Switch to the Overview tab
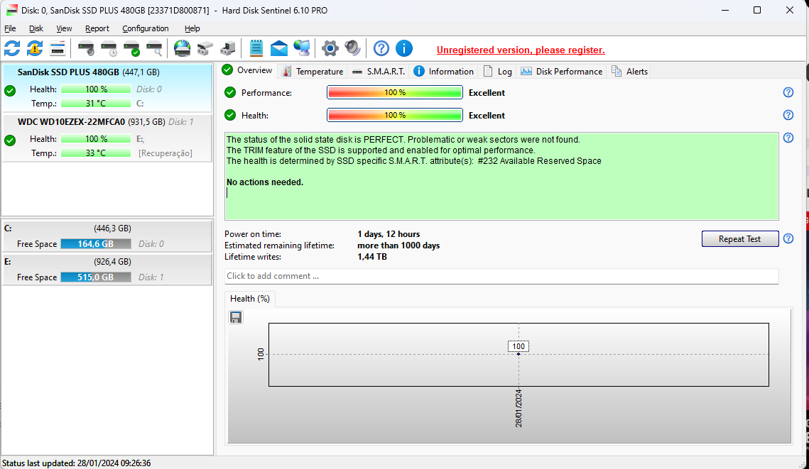809x469 pixels. pos(247,70)
